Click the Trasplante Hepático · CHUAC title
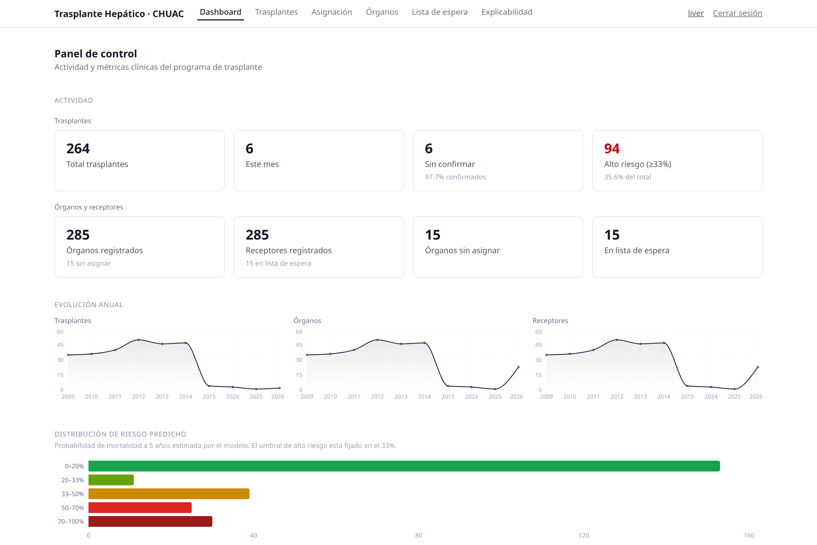The image size is (817, 545). [119, 14]
